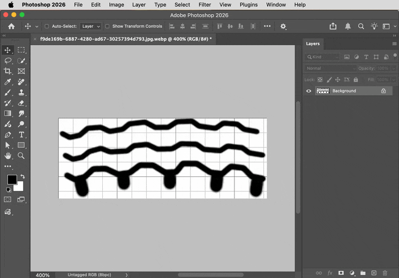Open the Kind filter dropdown
399x278 pixels.
(x=322, y=57)
